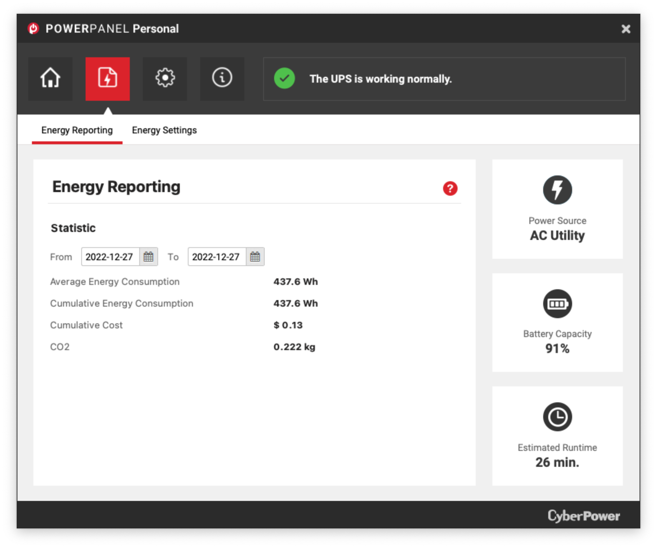Click the CyberPower logo

click(583, 515)
